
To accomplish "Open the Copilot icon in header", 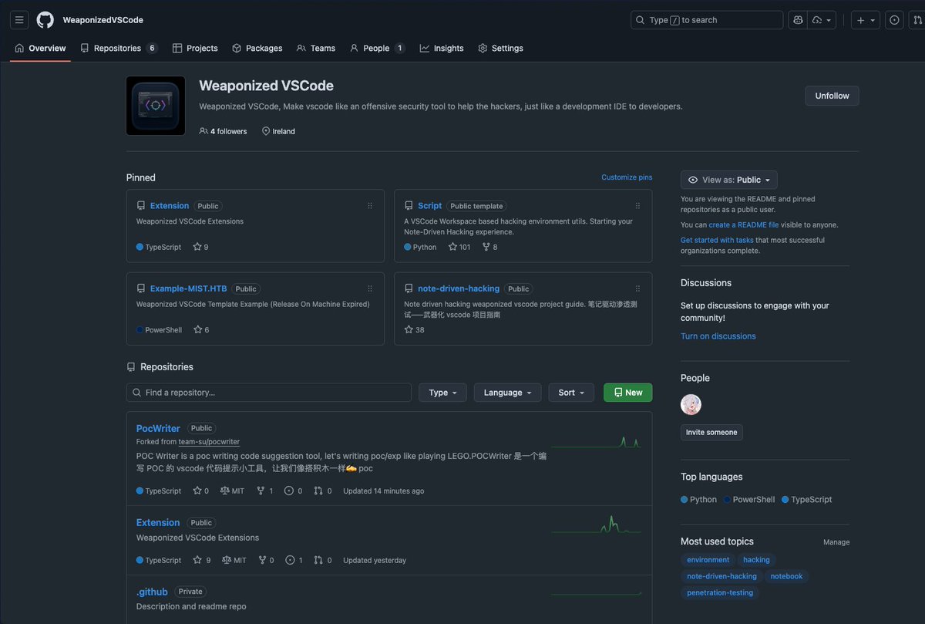I will click(799, 20).
